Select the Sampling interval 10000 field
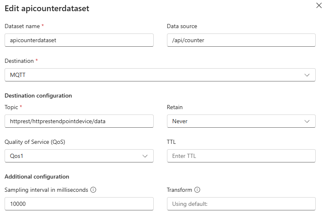This screenshot has height=217, width=324. click(79, 204)
